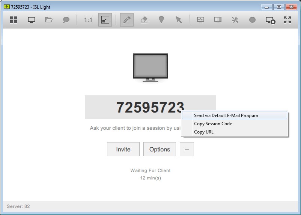
Task: Open the wrench and screwdriver tools icon
Action: click(x=235, y=20)
